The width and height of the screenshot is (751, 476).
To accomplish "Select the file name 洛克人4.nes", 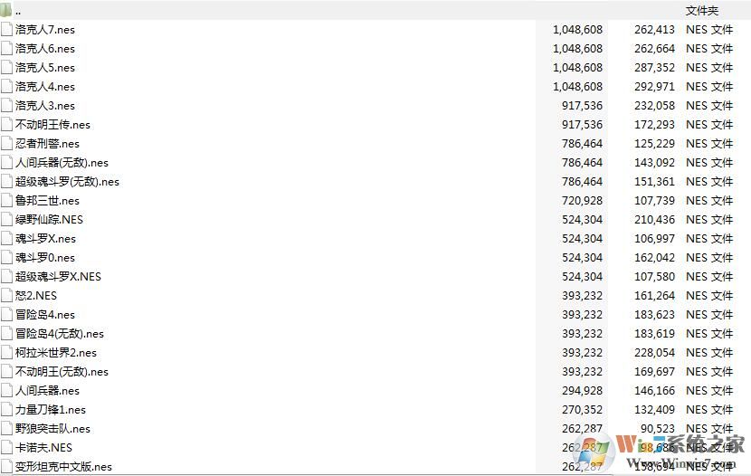I will point(45,87).
